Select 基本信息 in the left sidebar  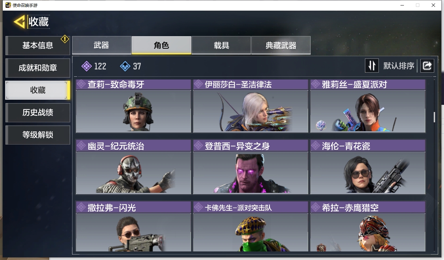pos(38,46)
